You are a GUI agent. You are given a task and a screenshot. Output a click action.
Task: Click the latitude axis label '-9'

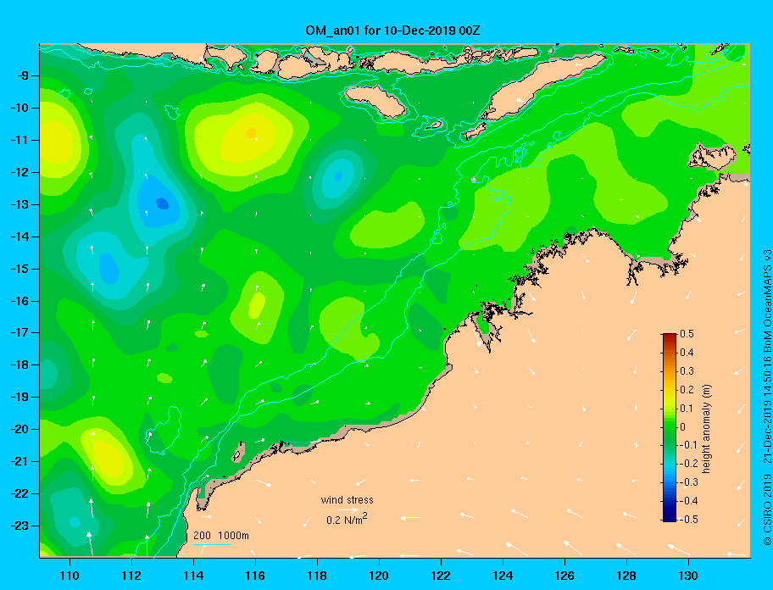[x=25, y=75]
